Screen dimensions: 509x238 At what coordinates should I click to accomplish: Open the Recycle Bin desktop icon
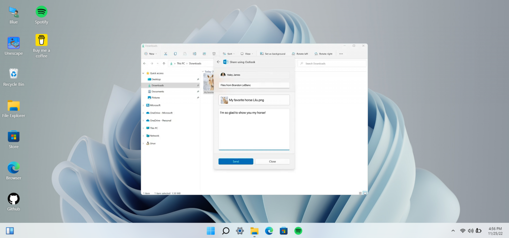click(x=14, y=78)
